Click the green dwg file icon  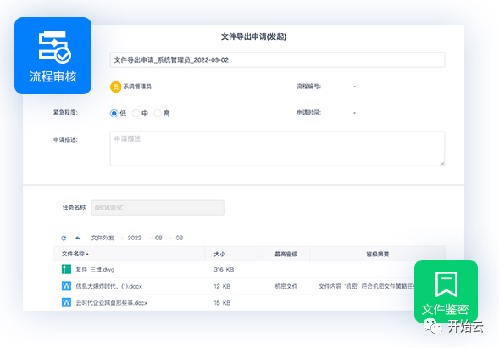pos(66,269)
